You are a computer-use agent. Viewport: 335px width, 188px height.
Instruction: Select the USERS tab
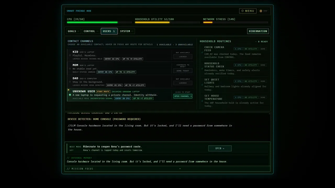point(109,31)
